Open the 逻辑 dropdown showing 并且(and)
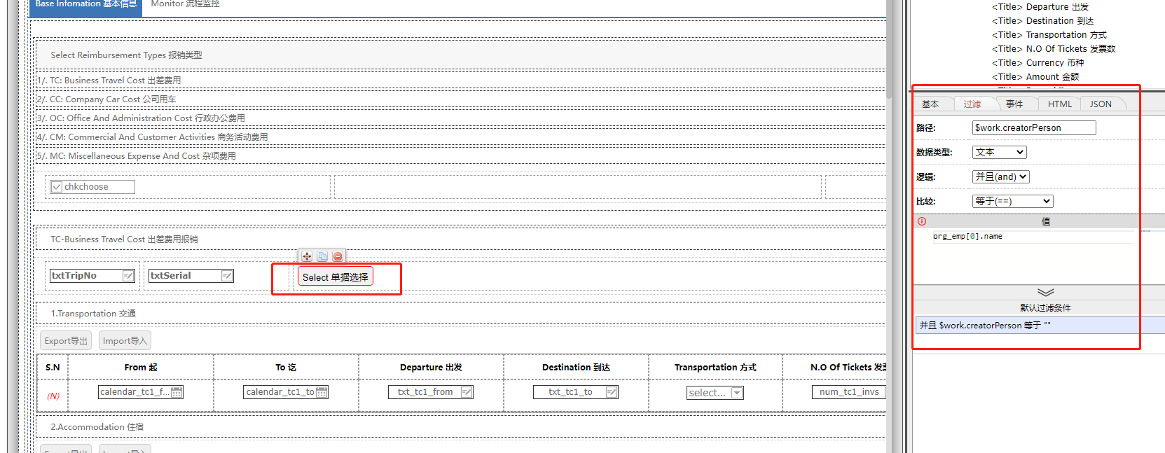Image resolution: width=1165 pixels, height=453 pixels. click(1000, 176)
